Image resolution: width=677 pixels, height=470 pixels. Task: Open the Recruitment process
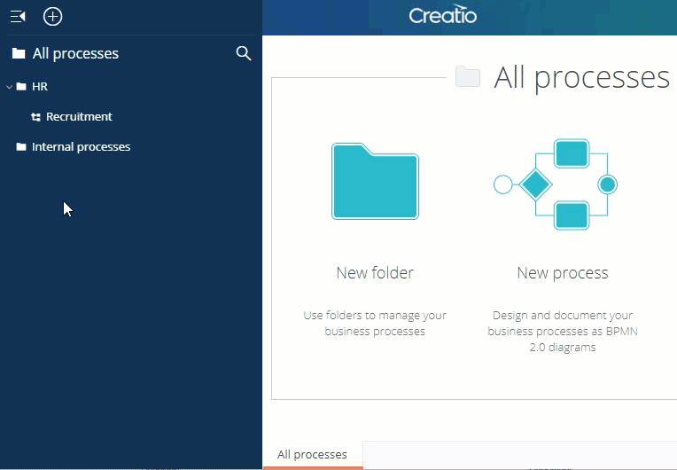(79, 117)
